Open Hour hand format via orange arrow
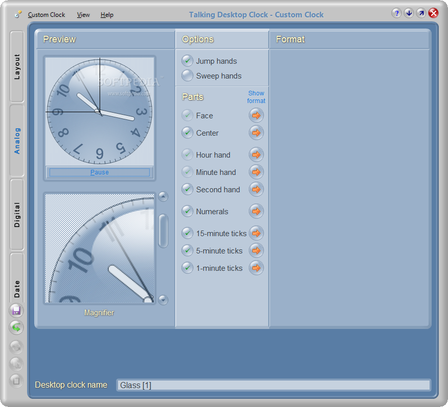This screenshot has height=407, width=448. click(x=256, y=155)
